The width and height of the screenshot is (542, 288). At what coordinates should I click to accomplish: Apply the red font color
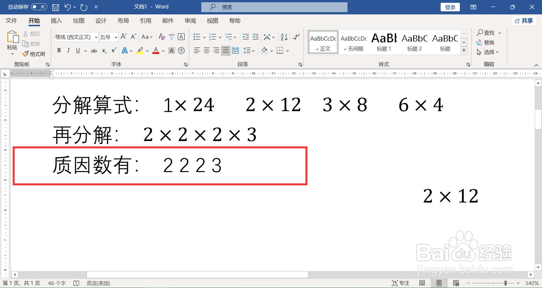click(156, 50)
